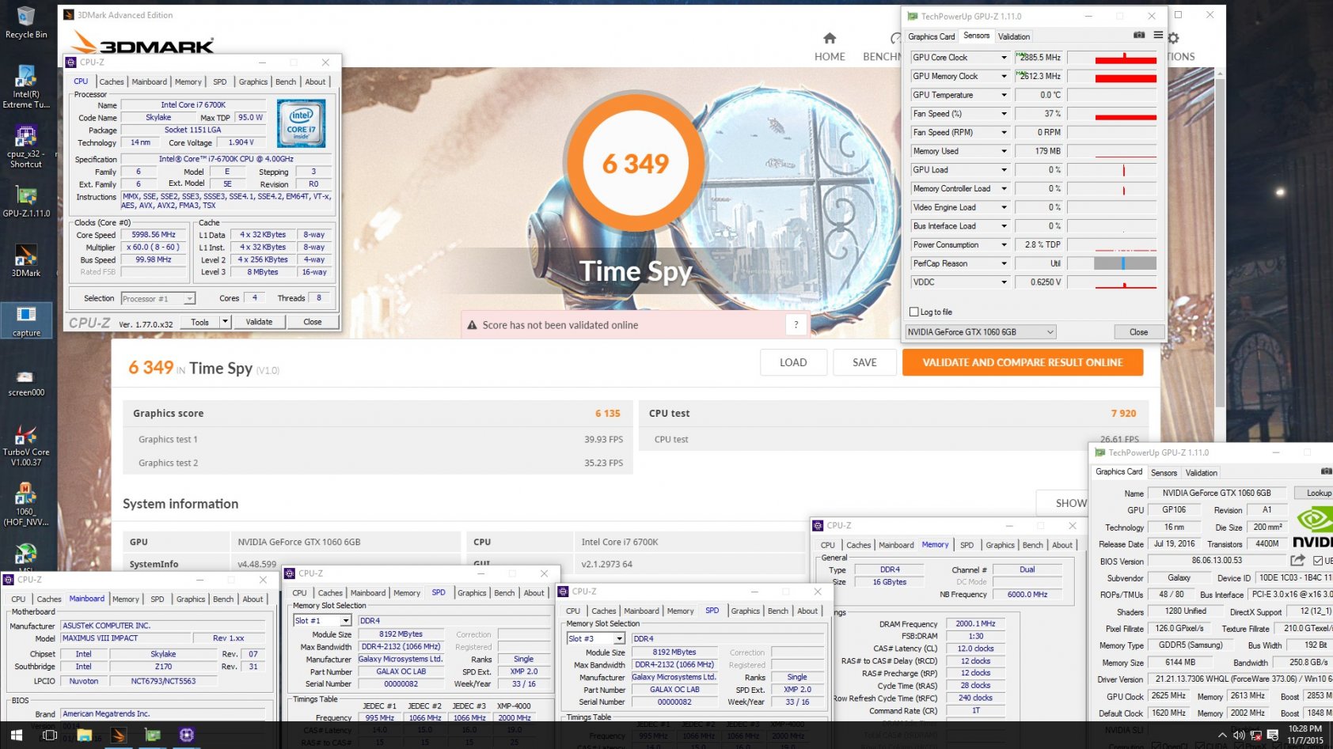This screenshot has width=1333, height=749.
Task: Open the Processor #1 selection dropdown
Action: tap(158, 298)
